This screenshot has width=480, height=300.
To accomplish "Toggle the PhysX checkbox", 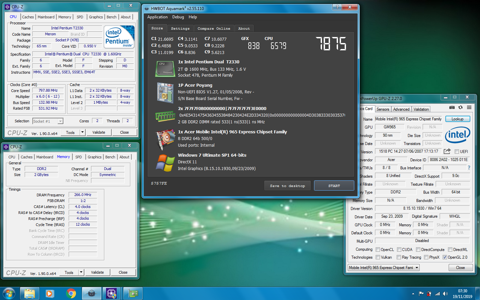I will tap(426, 257).
